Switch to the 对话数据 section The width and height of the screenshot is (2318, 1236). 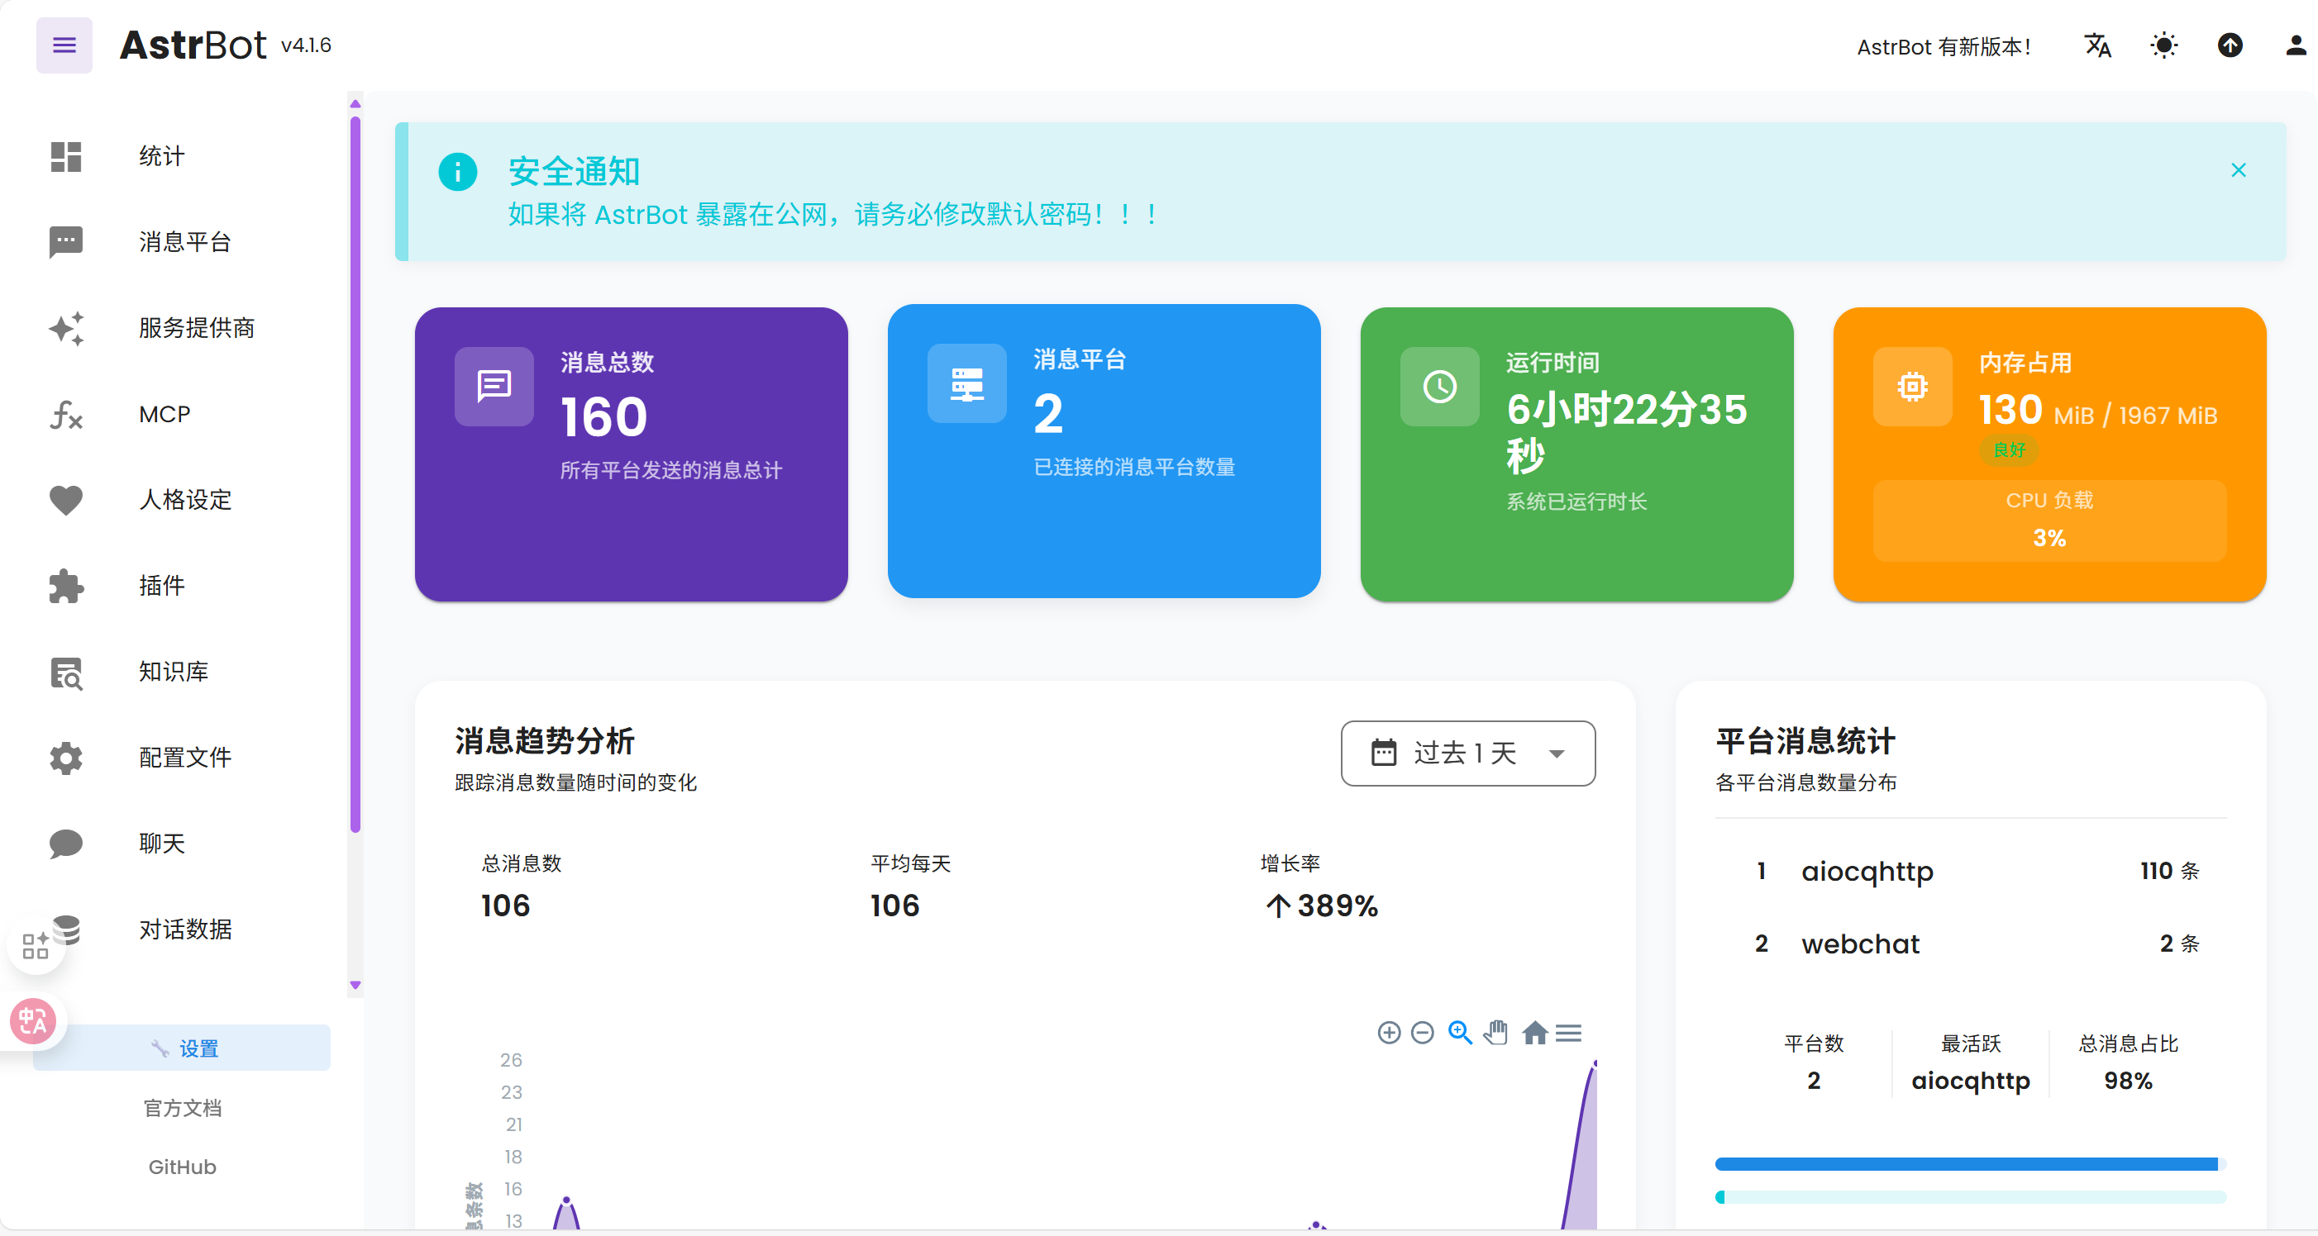pos(185,930)
